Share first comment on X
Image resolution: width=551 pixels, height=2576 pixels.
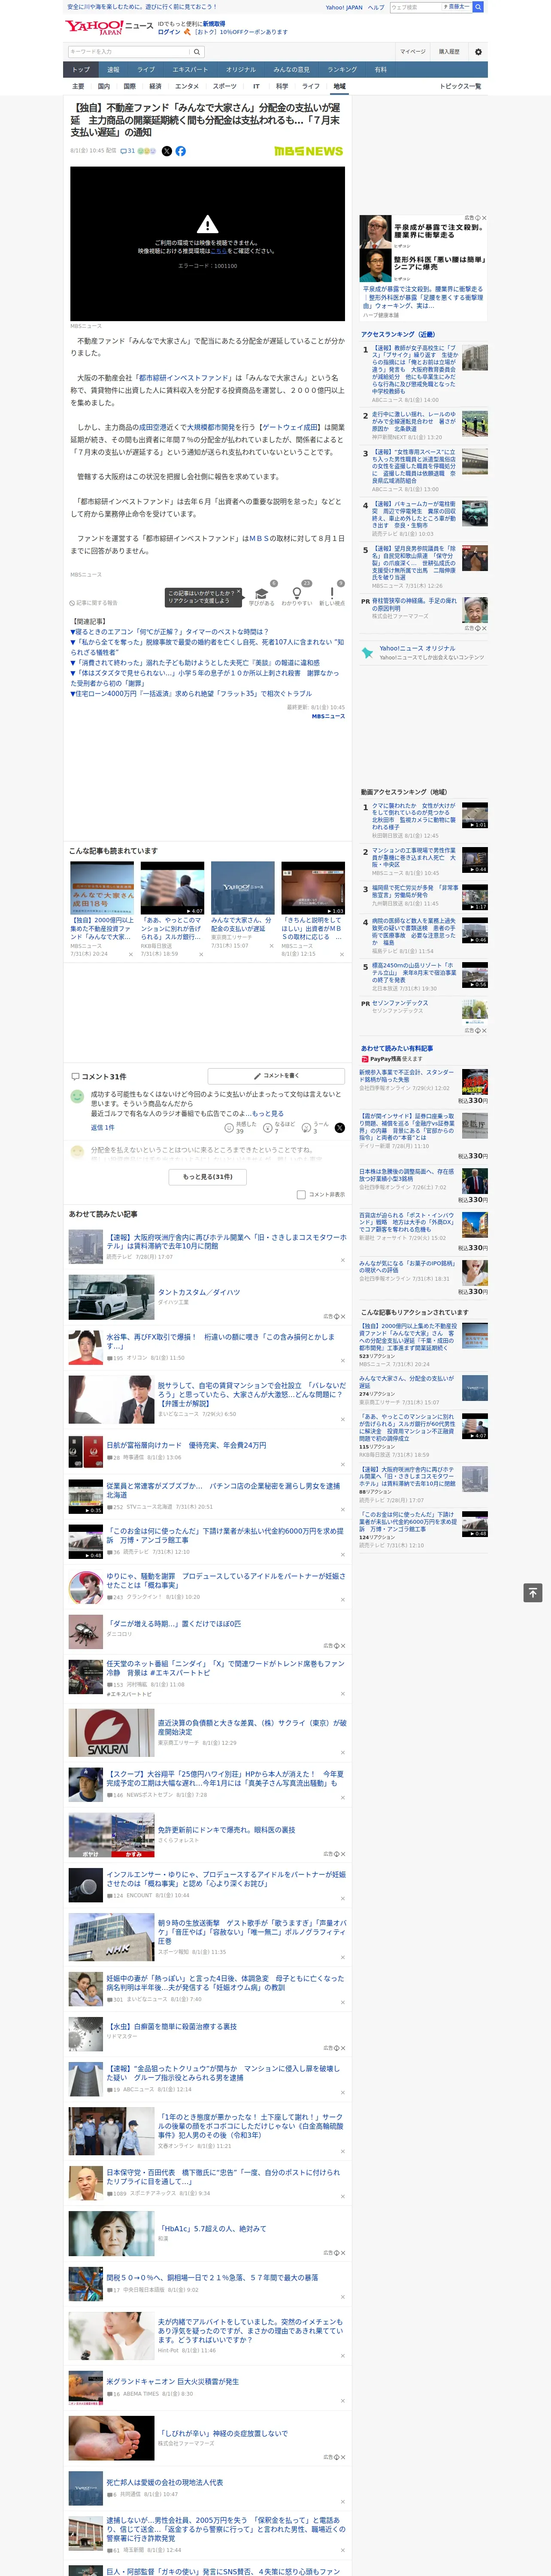click(340, 1127)
